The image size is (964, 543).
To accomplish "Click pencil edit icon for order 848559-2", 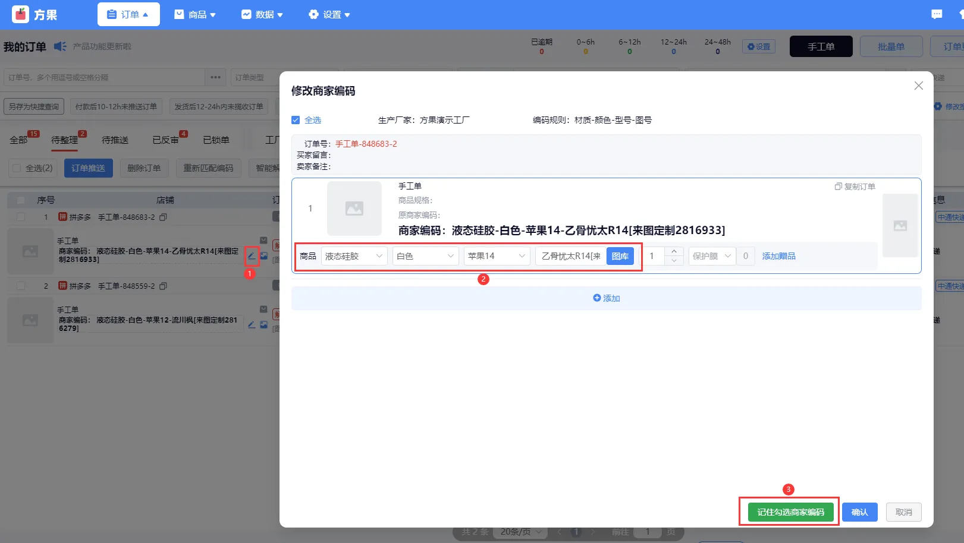I will (x=252, y=325).
